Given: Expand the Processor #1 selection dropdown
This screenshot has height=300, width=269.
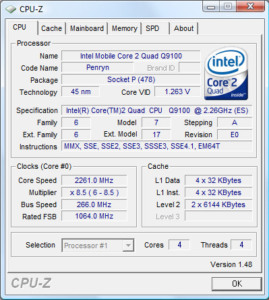Looking at the screenshot, I should [x=98, y=246].
